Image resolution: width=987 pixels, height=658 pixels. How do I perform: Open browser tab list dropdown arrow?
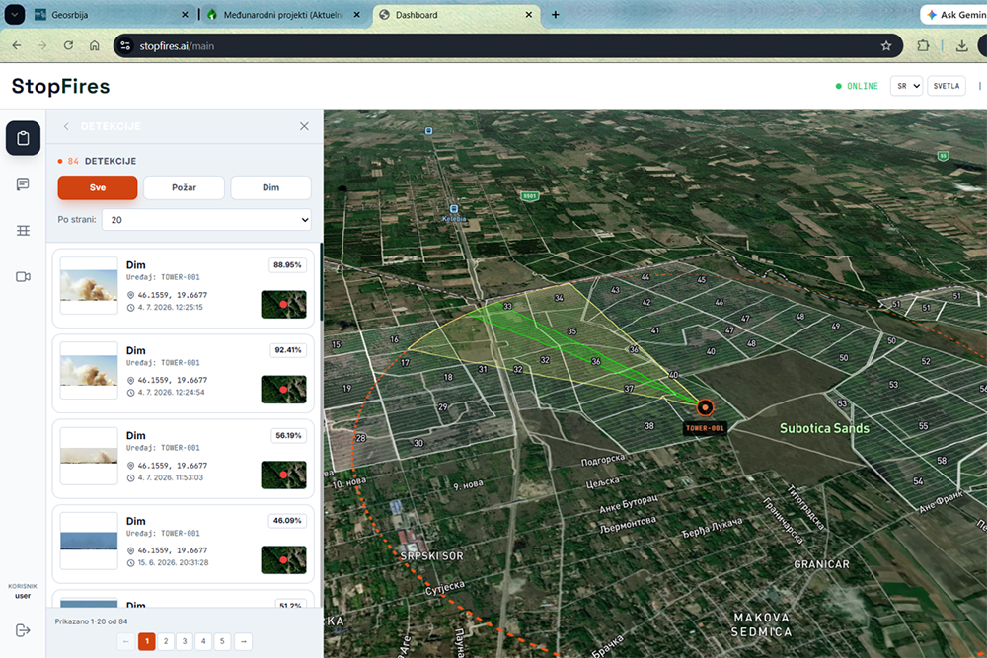[15, 15]
